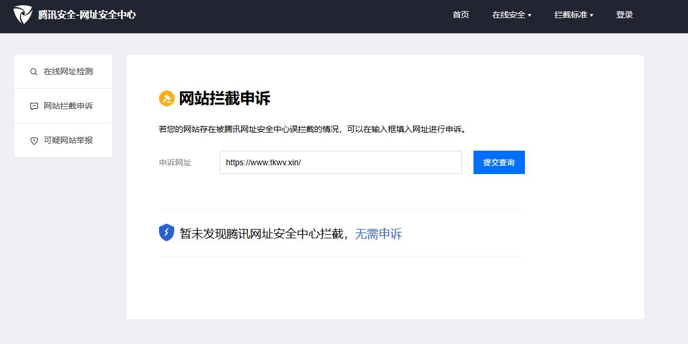The width and height of the screenshot is (688, 344).
Task: Click the 无需申诉 blue link text
Action: pyautogui.click(x=378, y=234)
